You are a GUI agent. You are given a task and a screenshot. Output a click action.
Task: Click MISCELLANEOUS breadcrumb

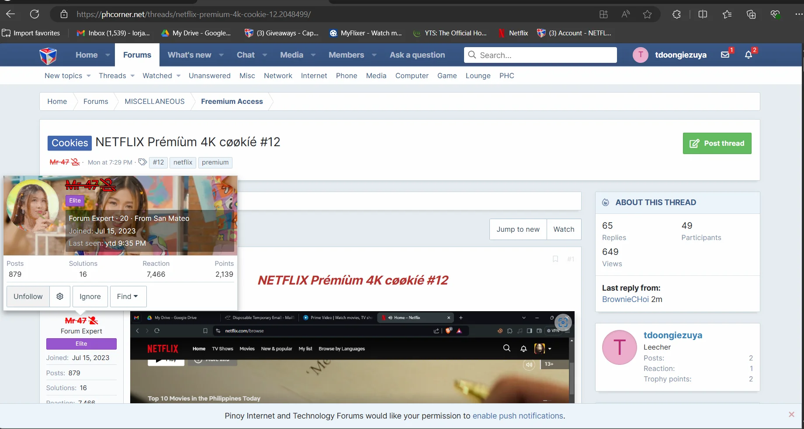(155, 101)
